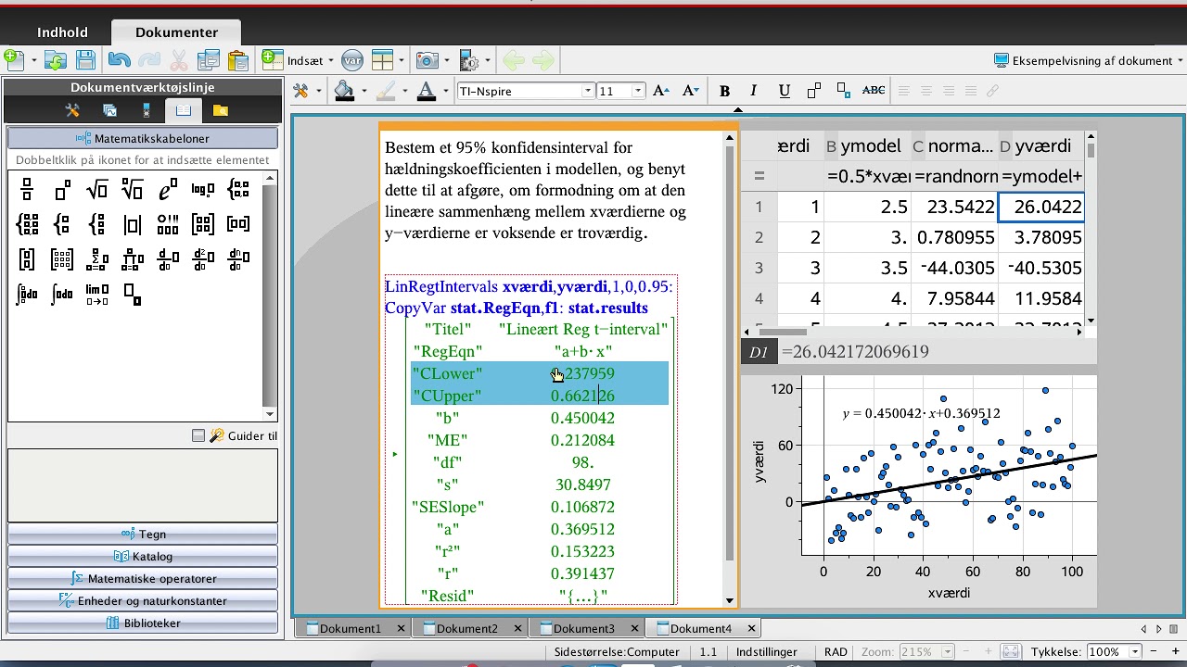Insert the log template
The width and height of the screenshot is (1187, 667).
coord(202,190)
